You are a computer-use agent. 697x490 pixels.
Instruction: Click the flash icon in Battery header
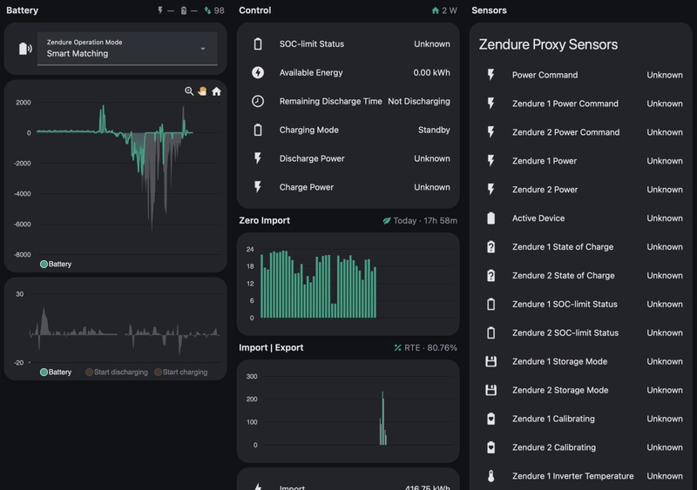pyautogui.click(x=160, y=10)
